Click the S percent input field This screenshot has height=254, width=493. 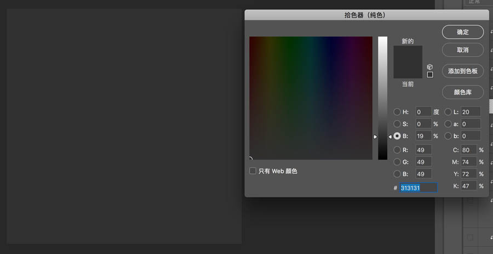(423, 123)
